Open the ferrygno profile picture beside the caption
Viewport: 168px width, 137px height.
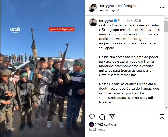point(93,22)
